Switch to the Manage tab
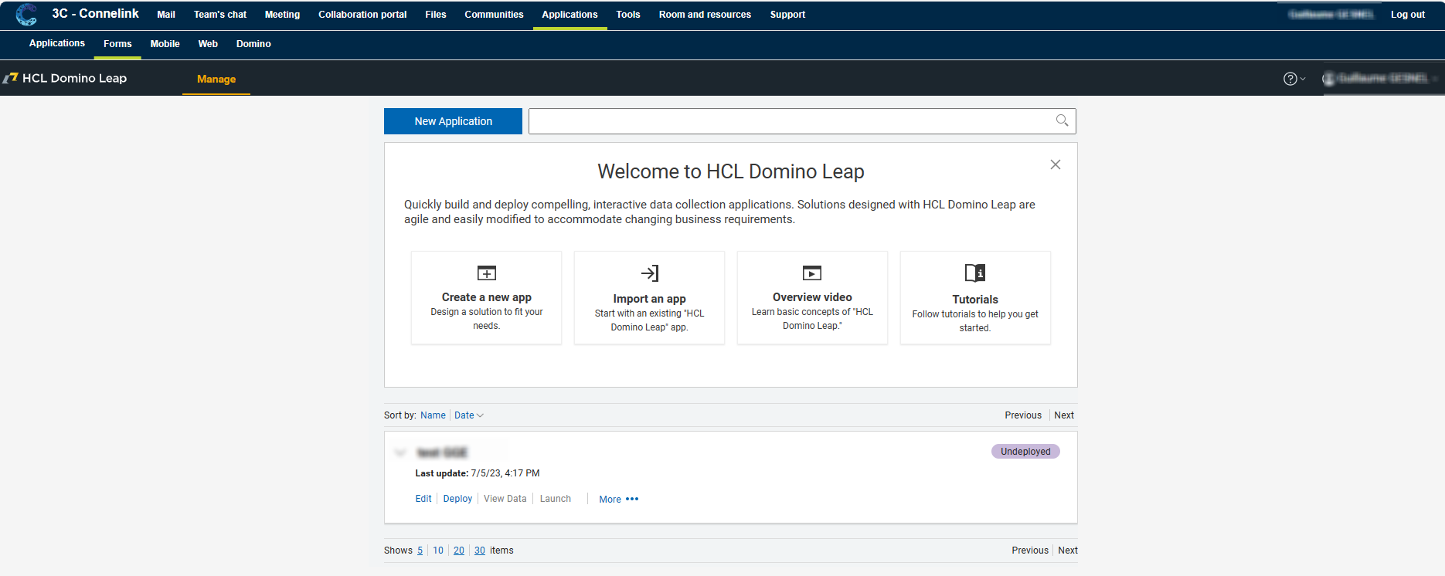Viewport: 1445px width, 576px height. (x=216, y=79)
